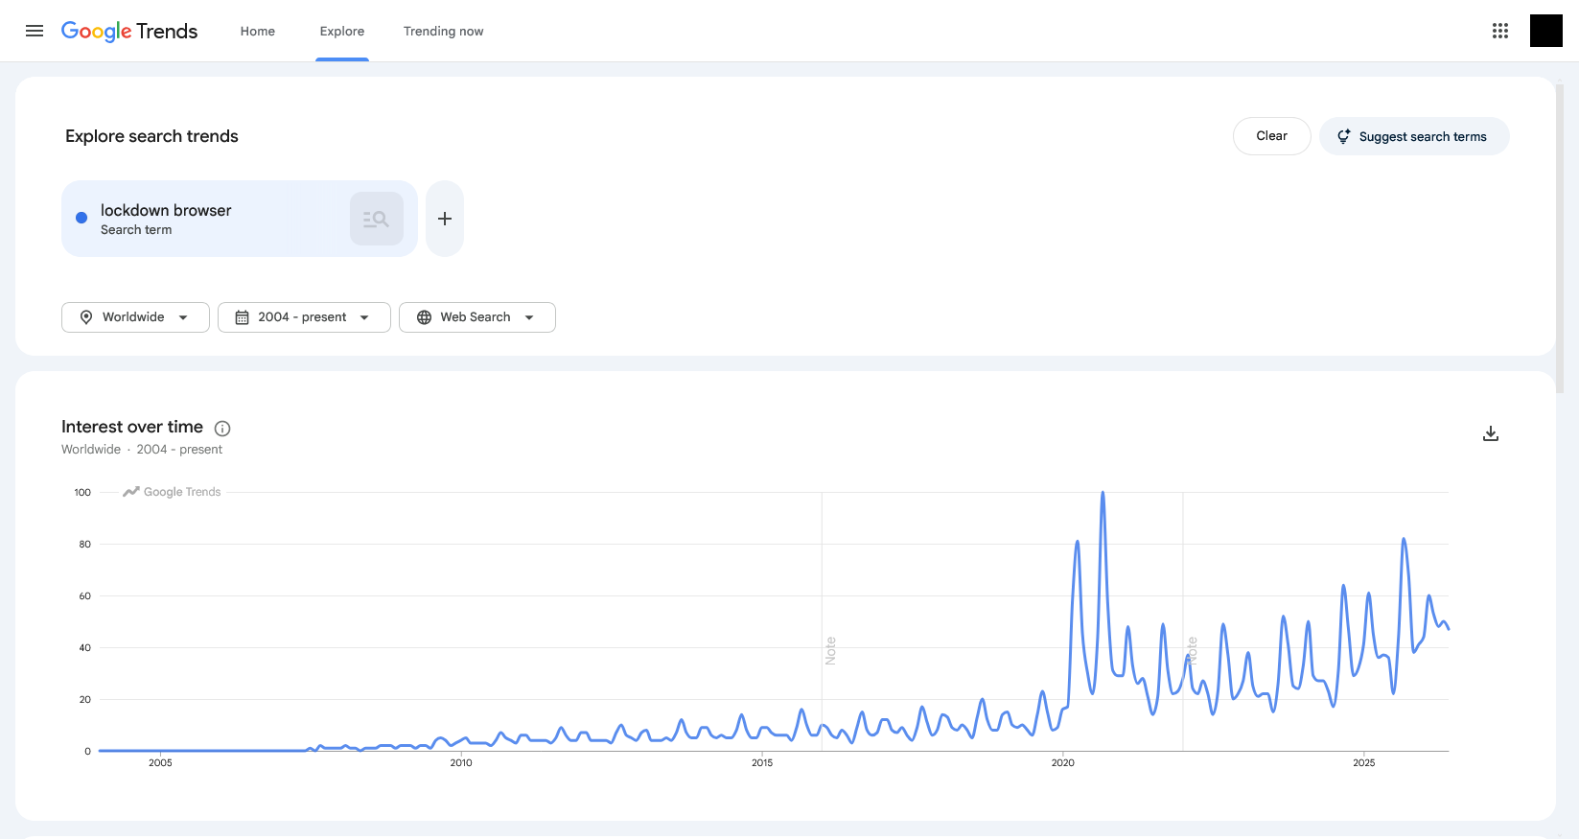1579x839 pixels.
Task: Open the hamburger main menu
Action: (x=35, y=31)
